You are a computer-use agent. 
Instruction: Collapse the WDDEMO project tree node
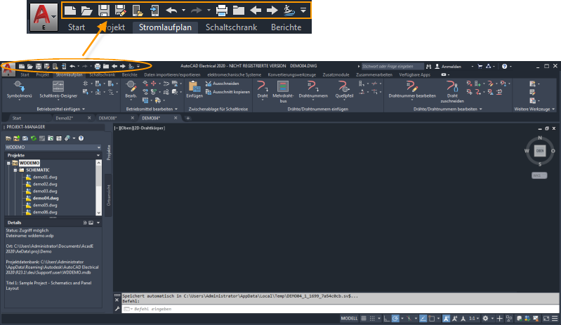pyautogui.click(x=8, y=163)
